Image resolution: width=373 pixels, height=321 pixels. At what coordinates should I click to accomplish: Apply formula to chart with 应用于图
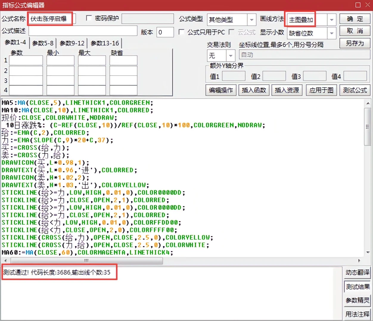pos(321,90)
